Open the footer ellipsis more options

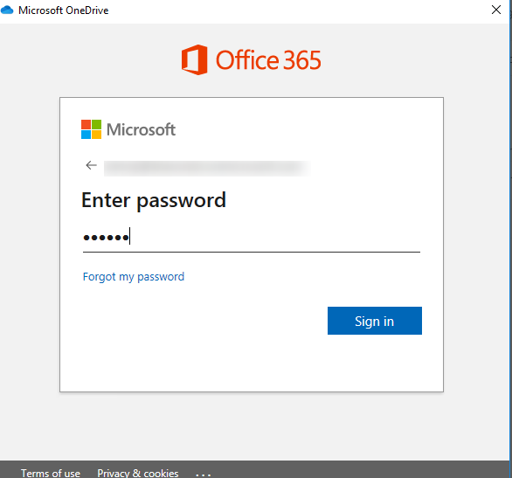[x=203, y=475]
